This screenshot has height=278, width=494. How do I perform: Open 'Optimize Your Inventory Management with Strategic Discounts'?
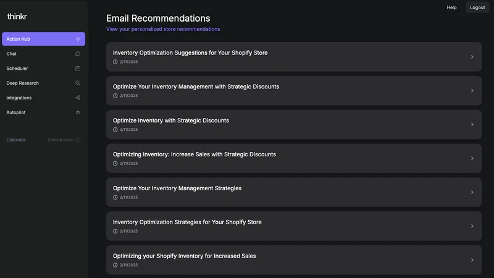(x=294, y=91)
